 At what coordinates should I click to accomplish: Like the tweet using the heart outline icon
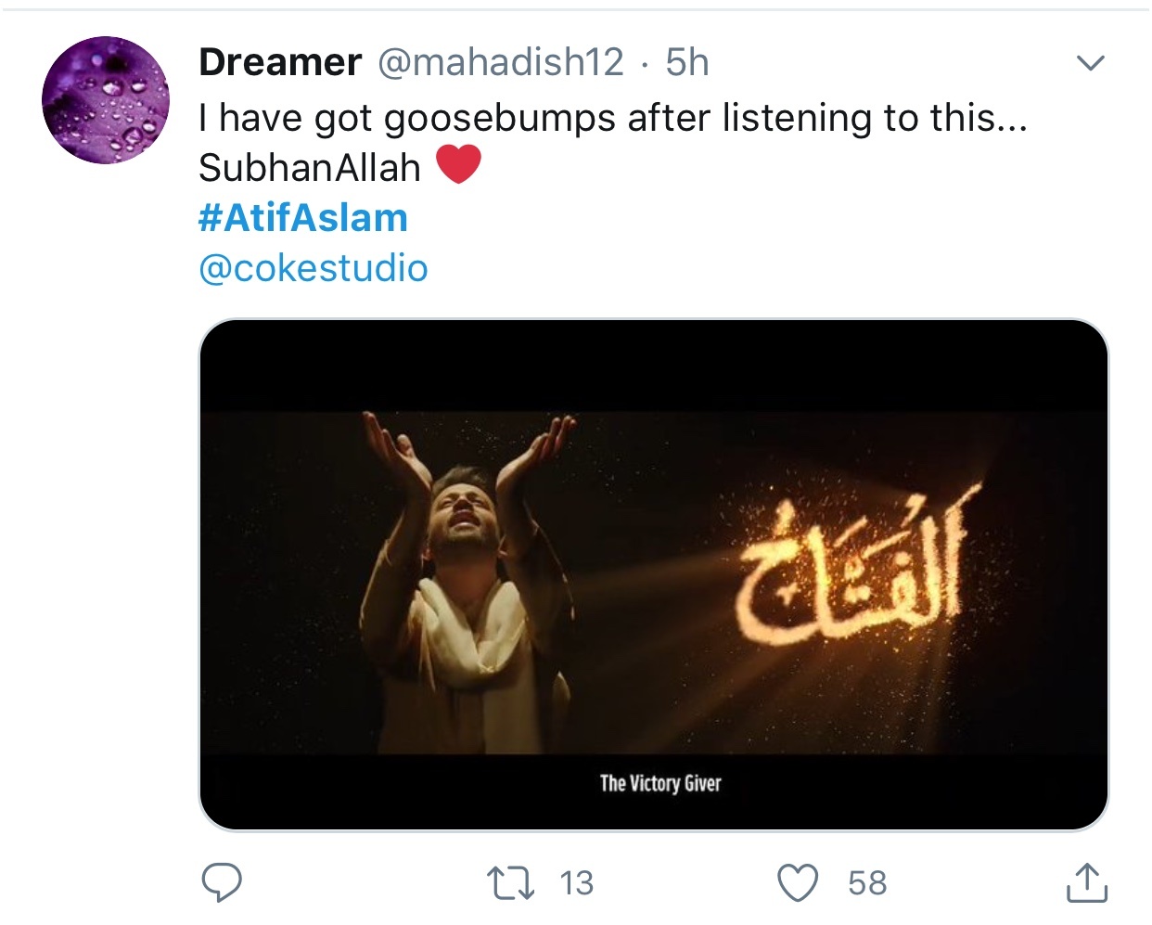click(x=798, y=882)
